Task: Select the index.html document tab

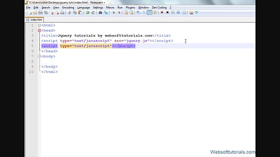Action: coord(35,20)
